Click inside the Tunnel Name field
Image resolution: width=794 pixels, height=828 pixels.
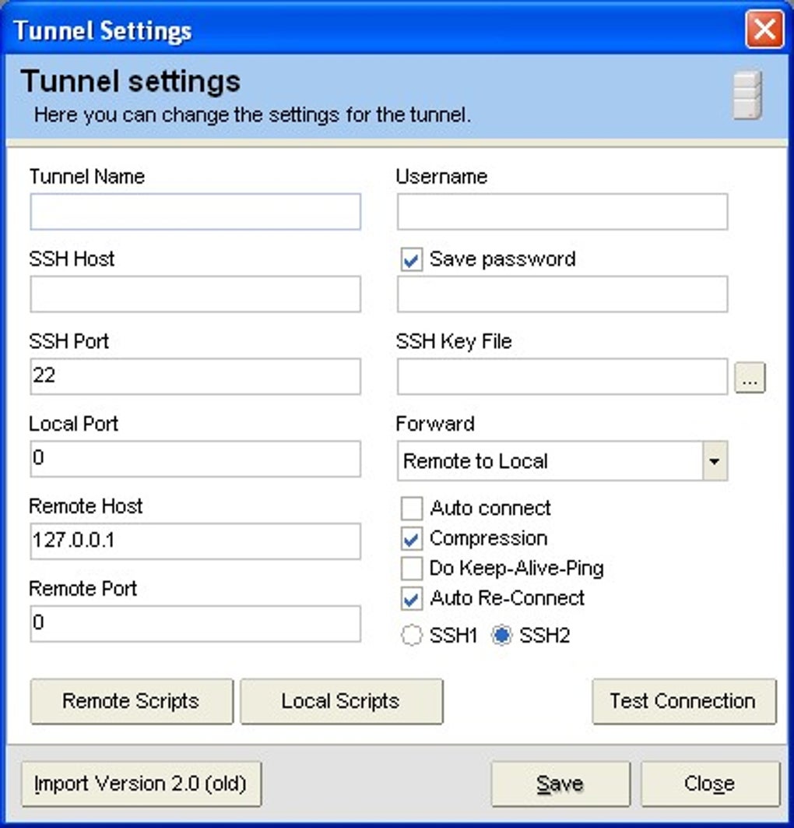pos(195,211)
